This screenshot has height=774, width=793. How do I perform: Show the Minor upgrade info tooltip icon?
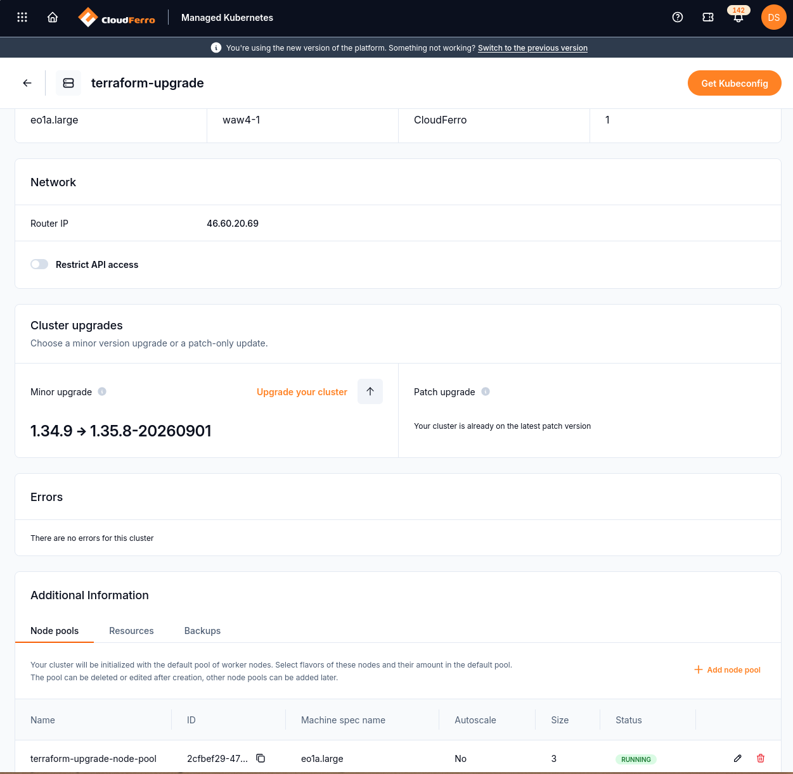pyautogui.click(x=102, y=391)
